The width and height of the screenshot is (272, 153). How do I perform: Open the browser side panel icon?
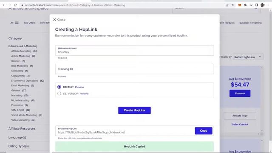257,5
